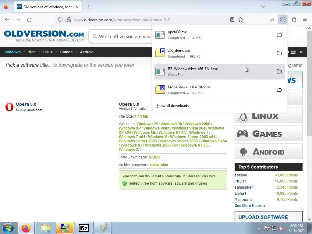Reload the page with the refresh icon
Screen dimensions: 312x234
coord(29,20)
